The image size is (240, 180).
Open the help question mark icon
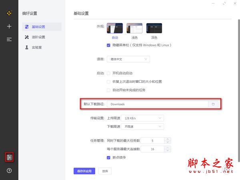coord(9,170)
